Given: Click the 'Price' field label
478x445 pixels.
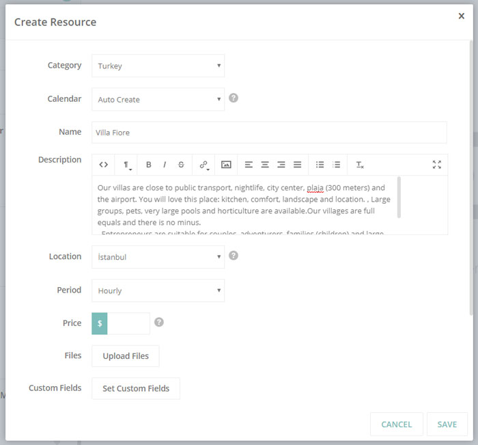Looking at the screenshot, I should (72, 323).
